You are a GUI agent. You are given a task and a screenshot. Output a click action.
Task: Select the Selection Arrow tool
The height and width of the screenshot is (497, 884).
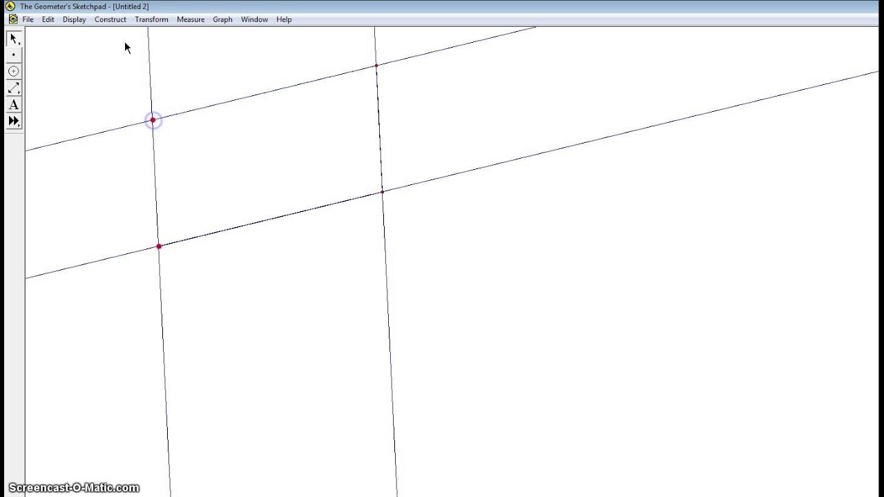click(12, 39)
